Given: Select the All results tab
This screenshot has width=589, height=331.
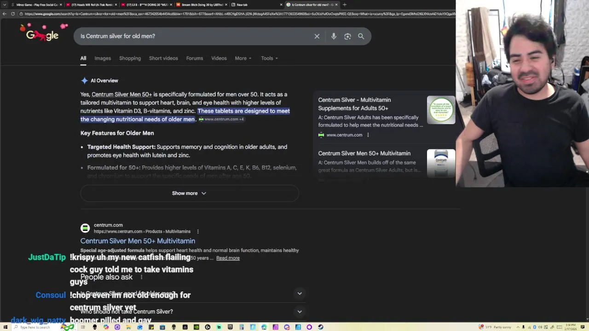Looking at the screenshot, I should point(83,58).
